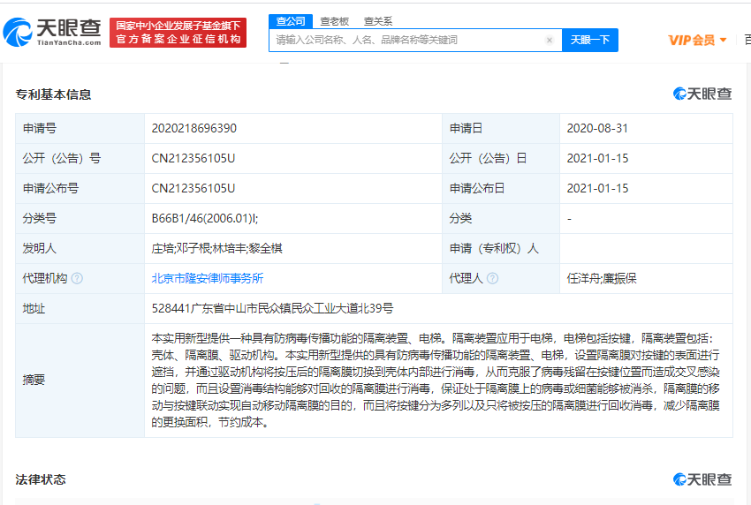Open the VIP会员 dropdown menu
Viewport: 751px width, 505px height.
697,40
